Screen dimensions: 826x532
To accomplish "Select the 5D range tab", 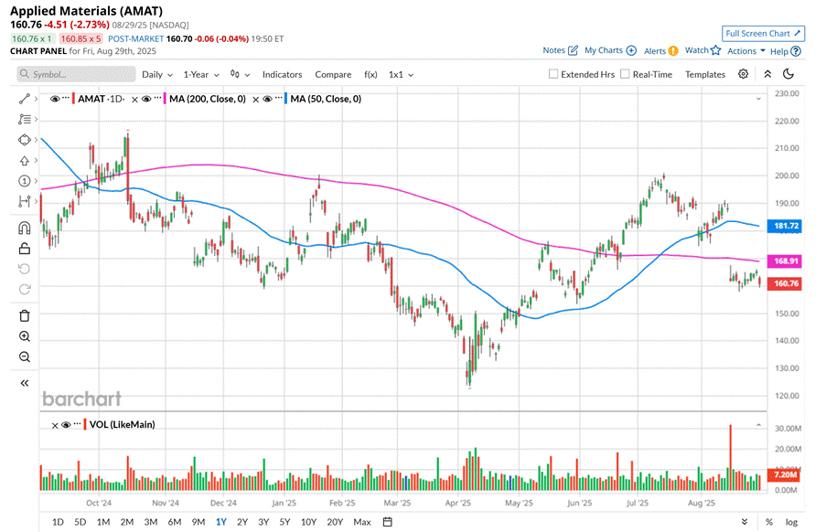I will coord(80,522).
